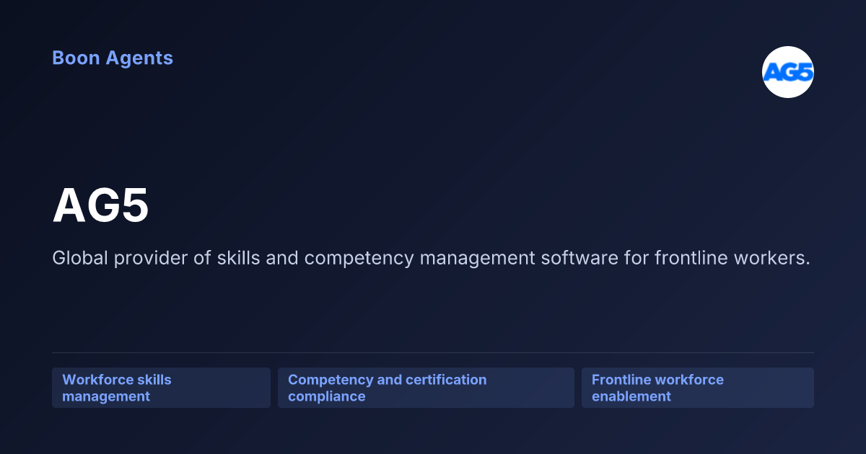Open the Boon Agents brand link
The width and height of the screenshot is (866, 454).
pos(113,58)
